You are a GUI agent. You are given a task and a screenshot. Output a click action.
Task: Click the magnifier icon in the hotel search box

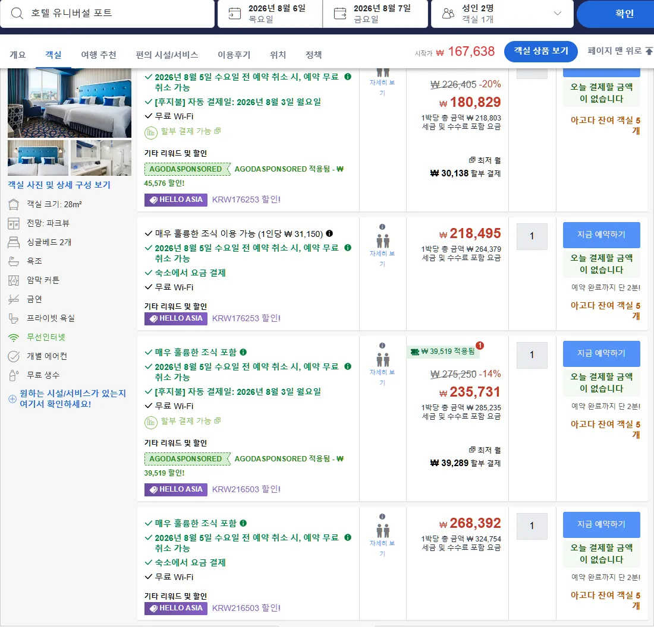tap(17, 13)
